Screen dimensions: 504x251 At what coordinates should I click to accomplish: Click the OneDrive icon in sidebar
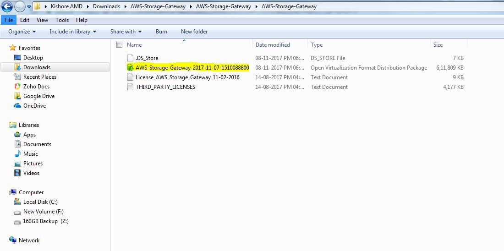(17, 106)
